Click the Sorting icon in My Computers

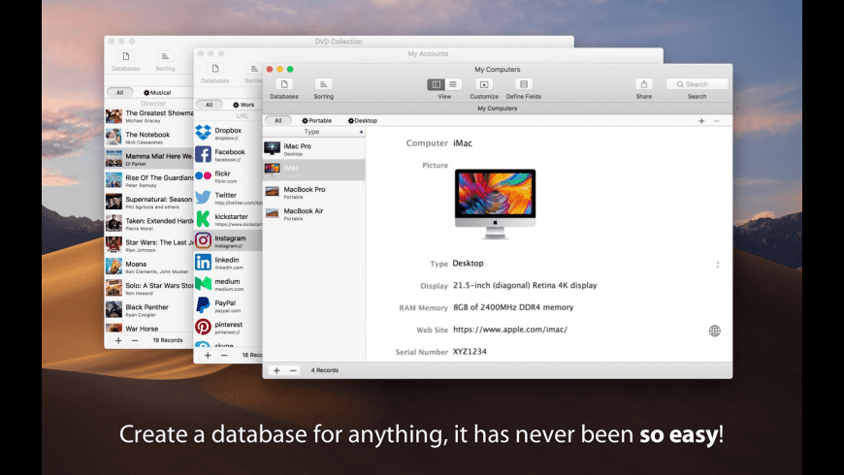pos(323,85)
